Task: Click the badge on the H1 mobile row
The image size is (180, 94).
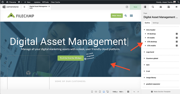Action: pos(177,38)
